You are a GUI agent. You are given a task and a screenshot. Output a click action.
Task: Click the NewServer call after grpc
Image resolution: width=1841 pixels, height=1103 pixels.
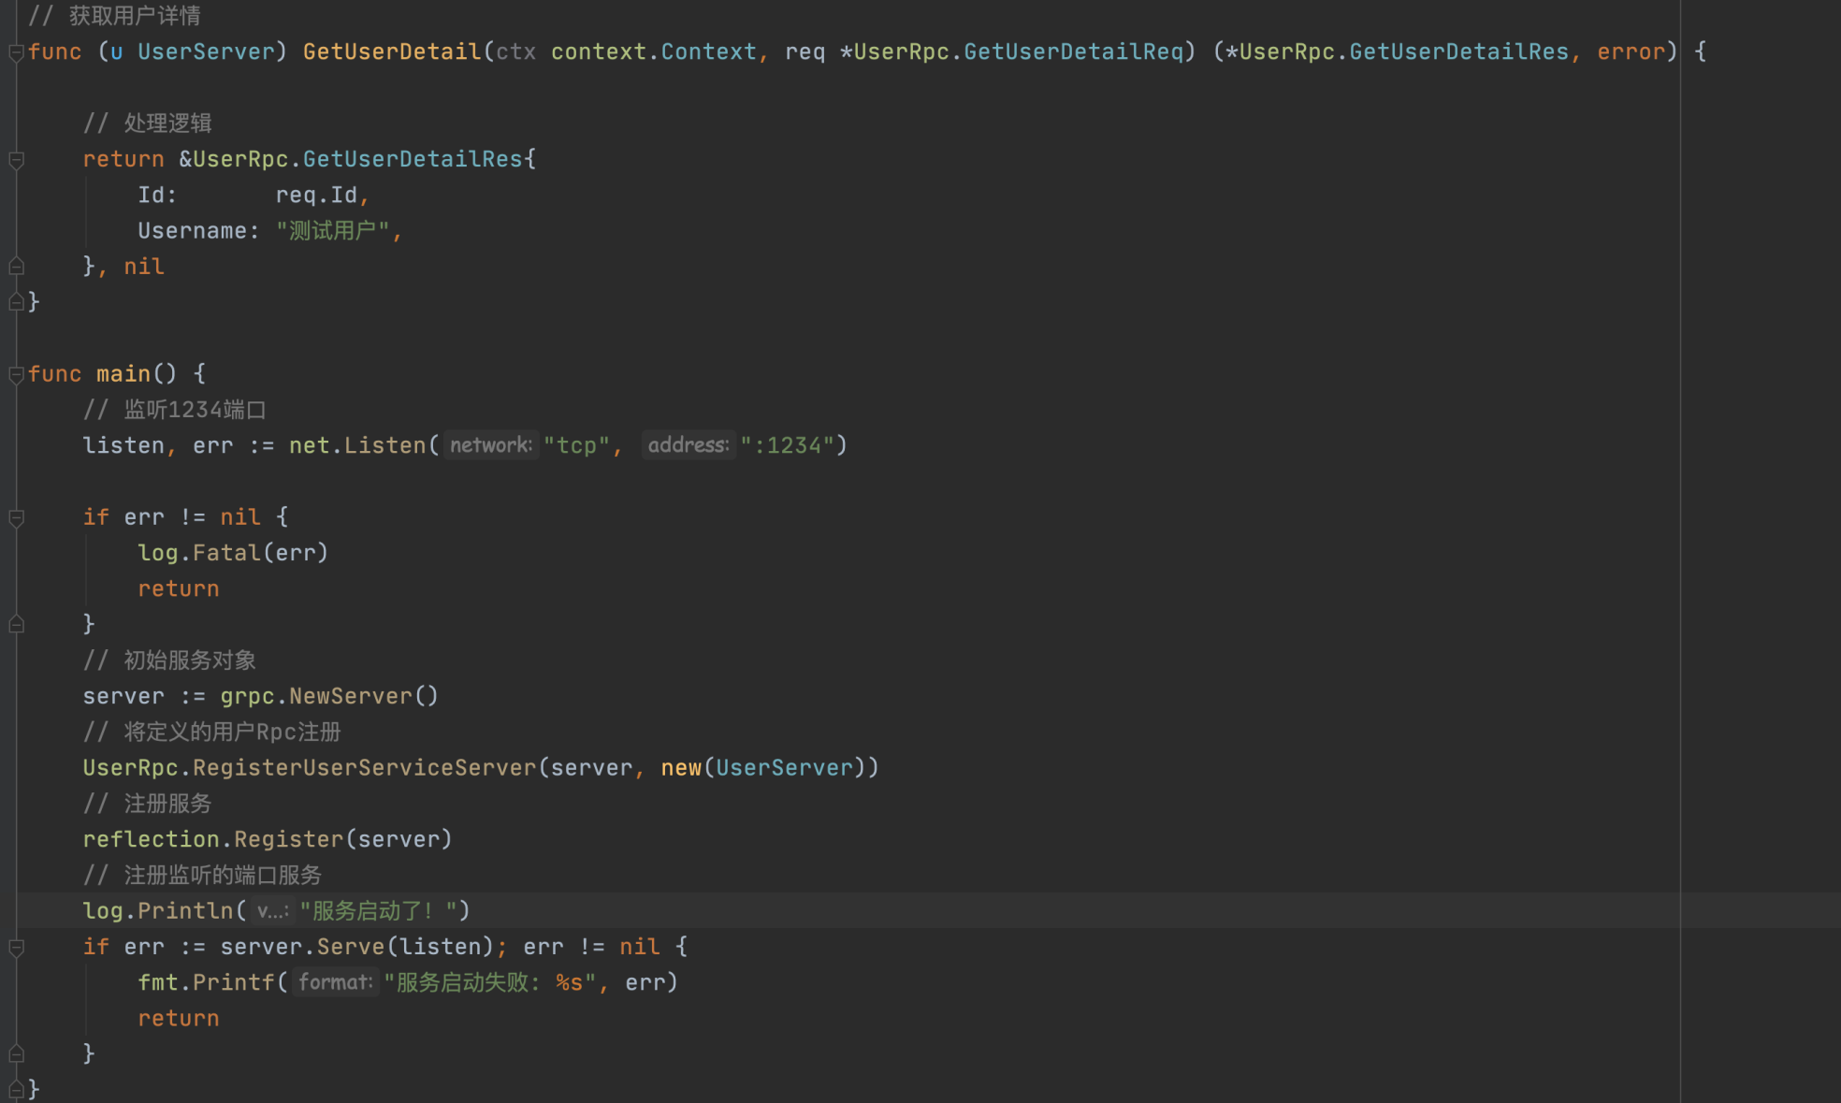click(x=350, y=696)
